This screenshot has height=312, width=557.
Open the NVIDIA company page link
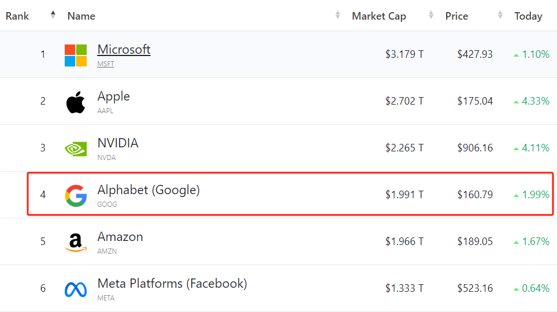tap(118, 143)
